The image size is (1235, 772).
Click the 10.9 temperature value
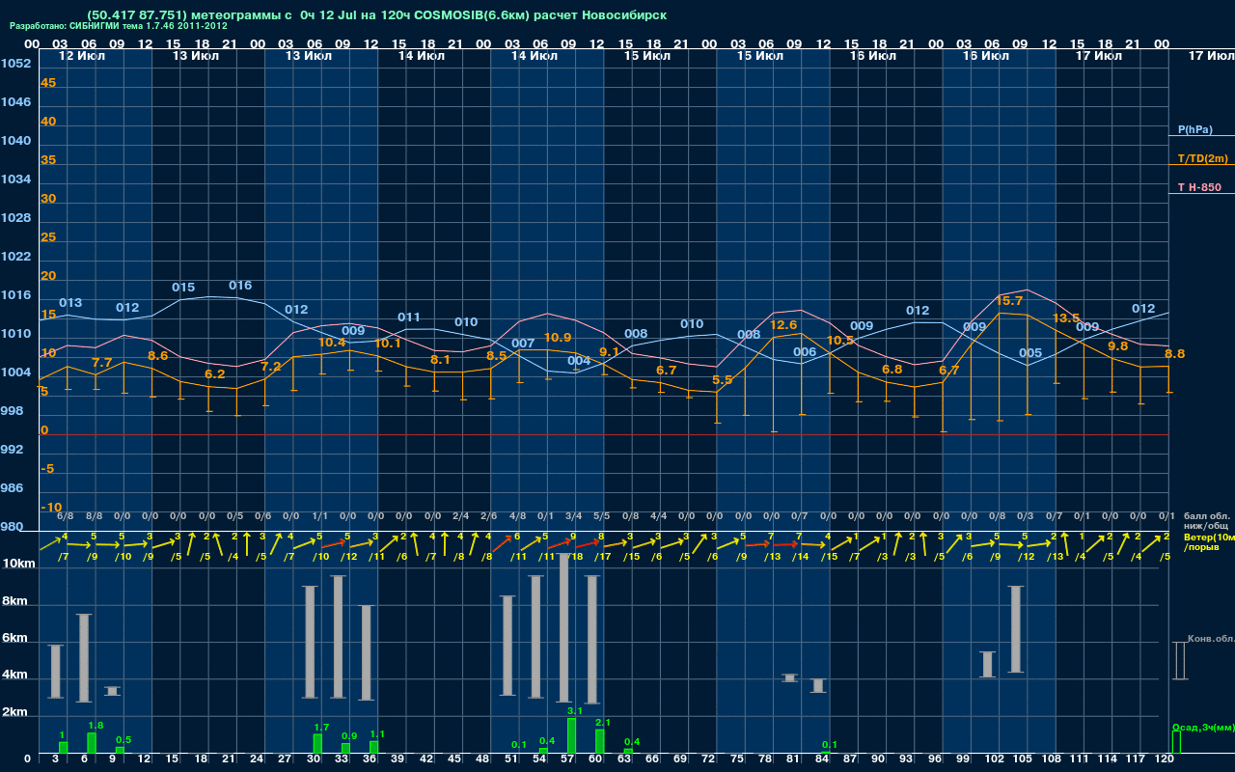[x=558, y=338]
